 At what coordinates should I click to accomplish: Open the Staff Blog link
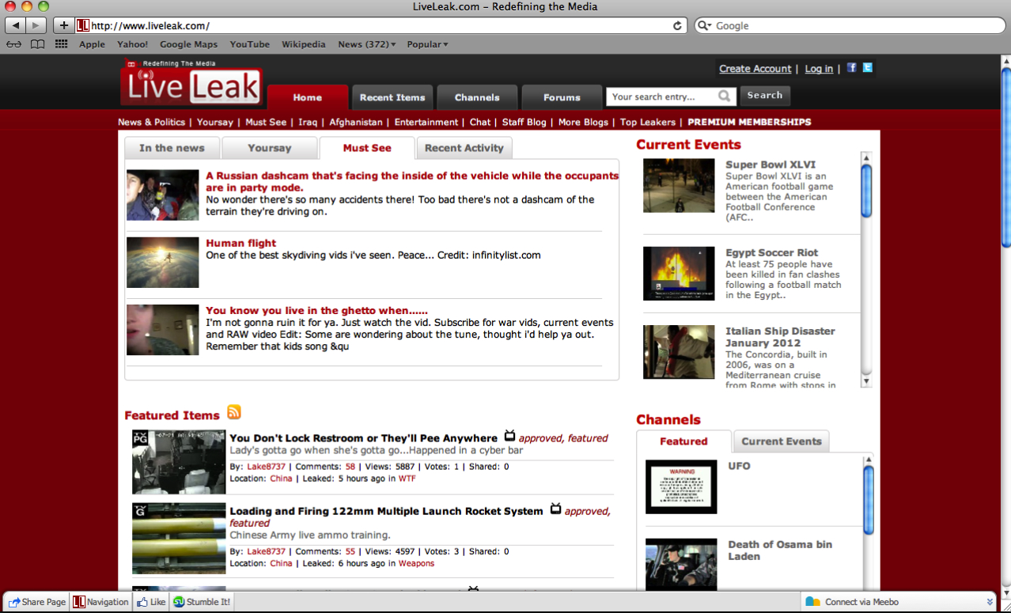pos(524,122)
